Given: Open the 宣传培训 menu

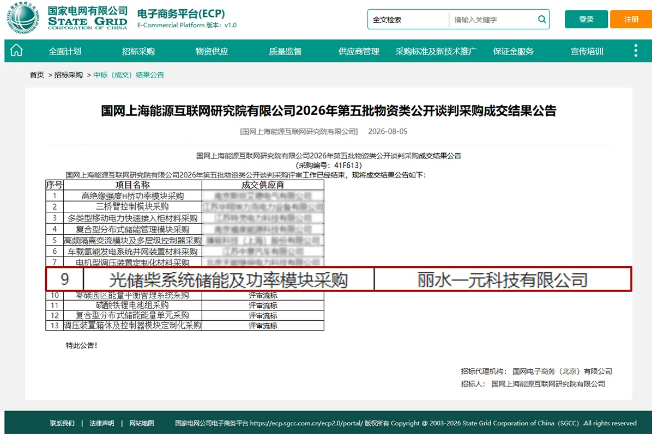Looking at the screenshot, I should coord(587,51).
